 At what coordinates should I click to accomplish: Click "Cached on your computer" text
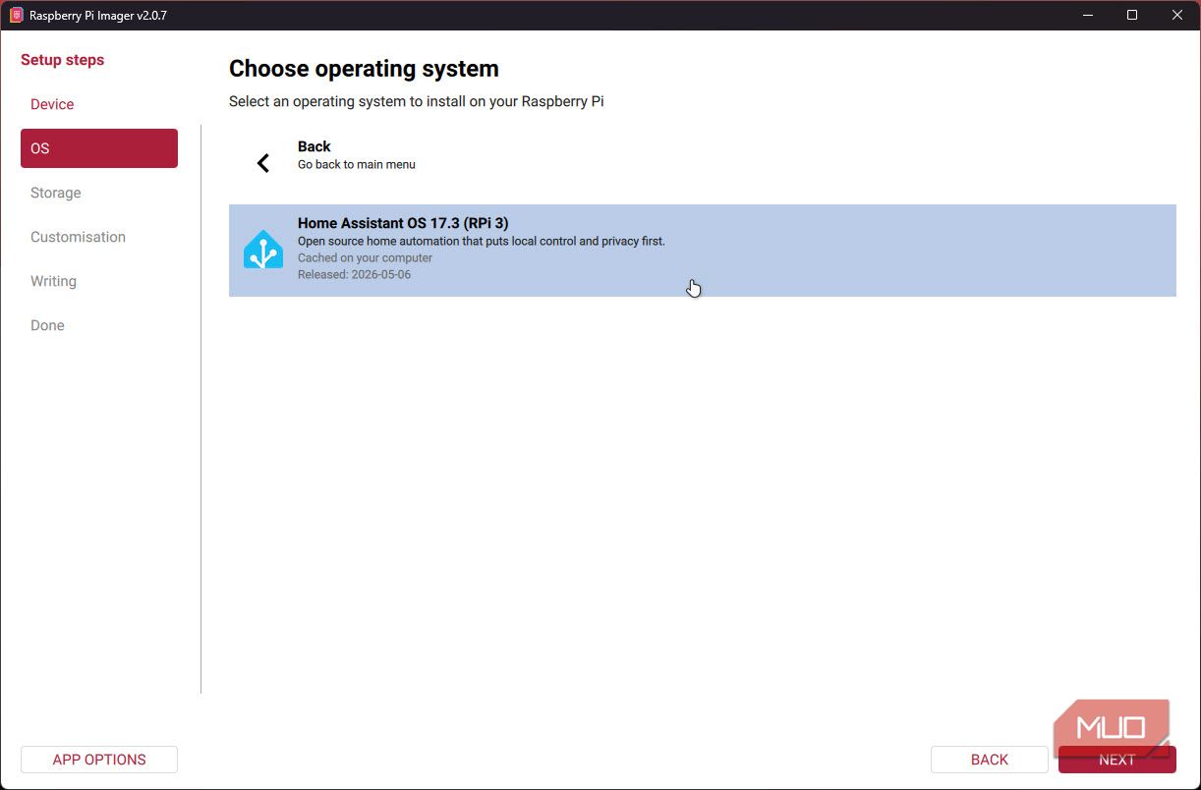(365, 258)
